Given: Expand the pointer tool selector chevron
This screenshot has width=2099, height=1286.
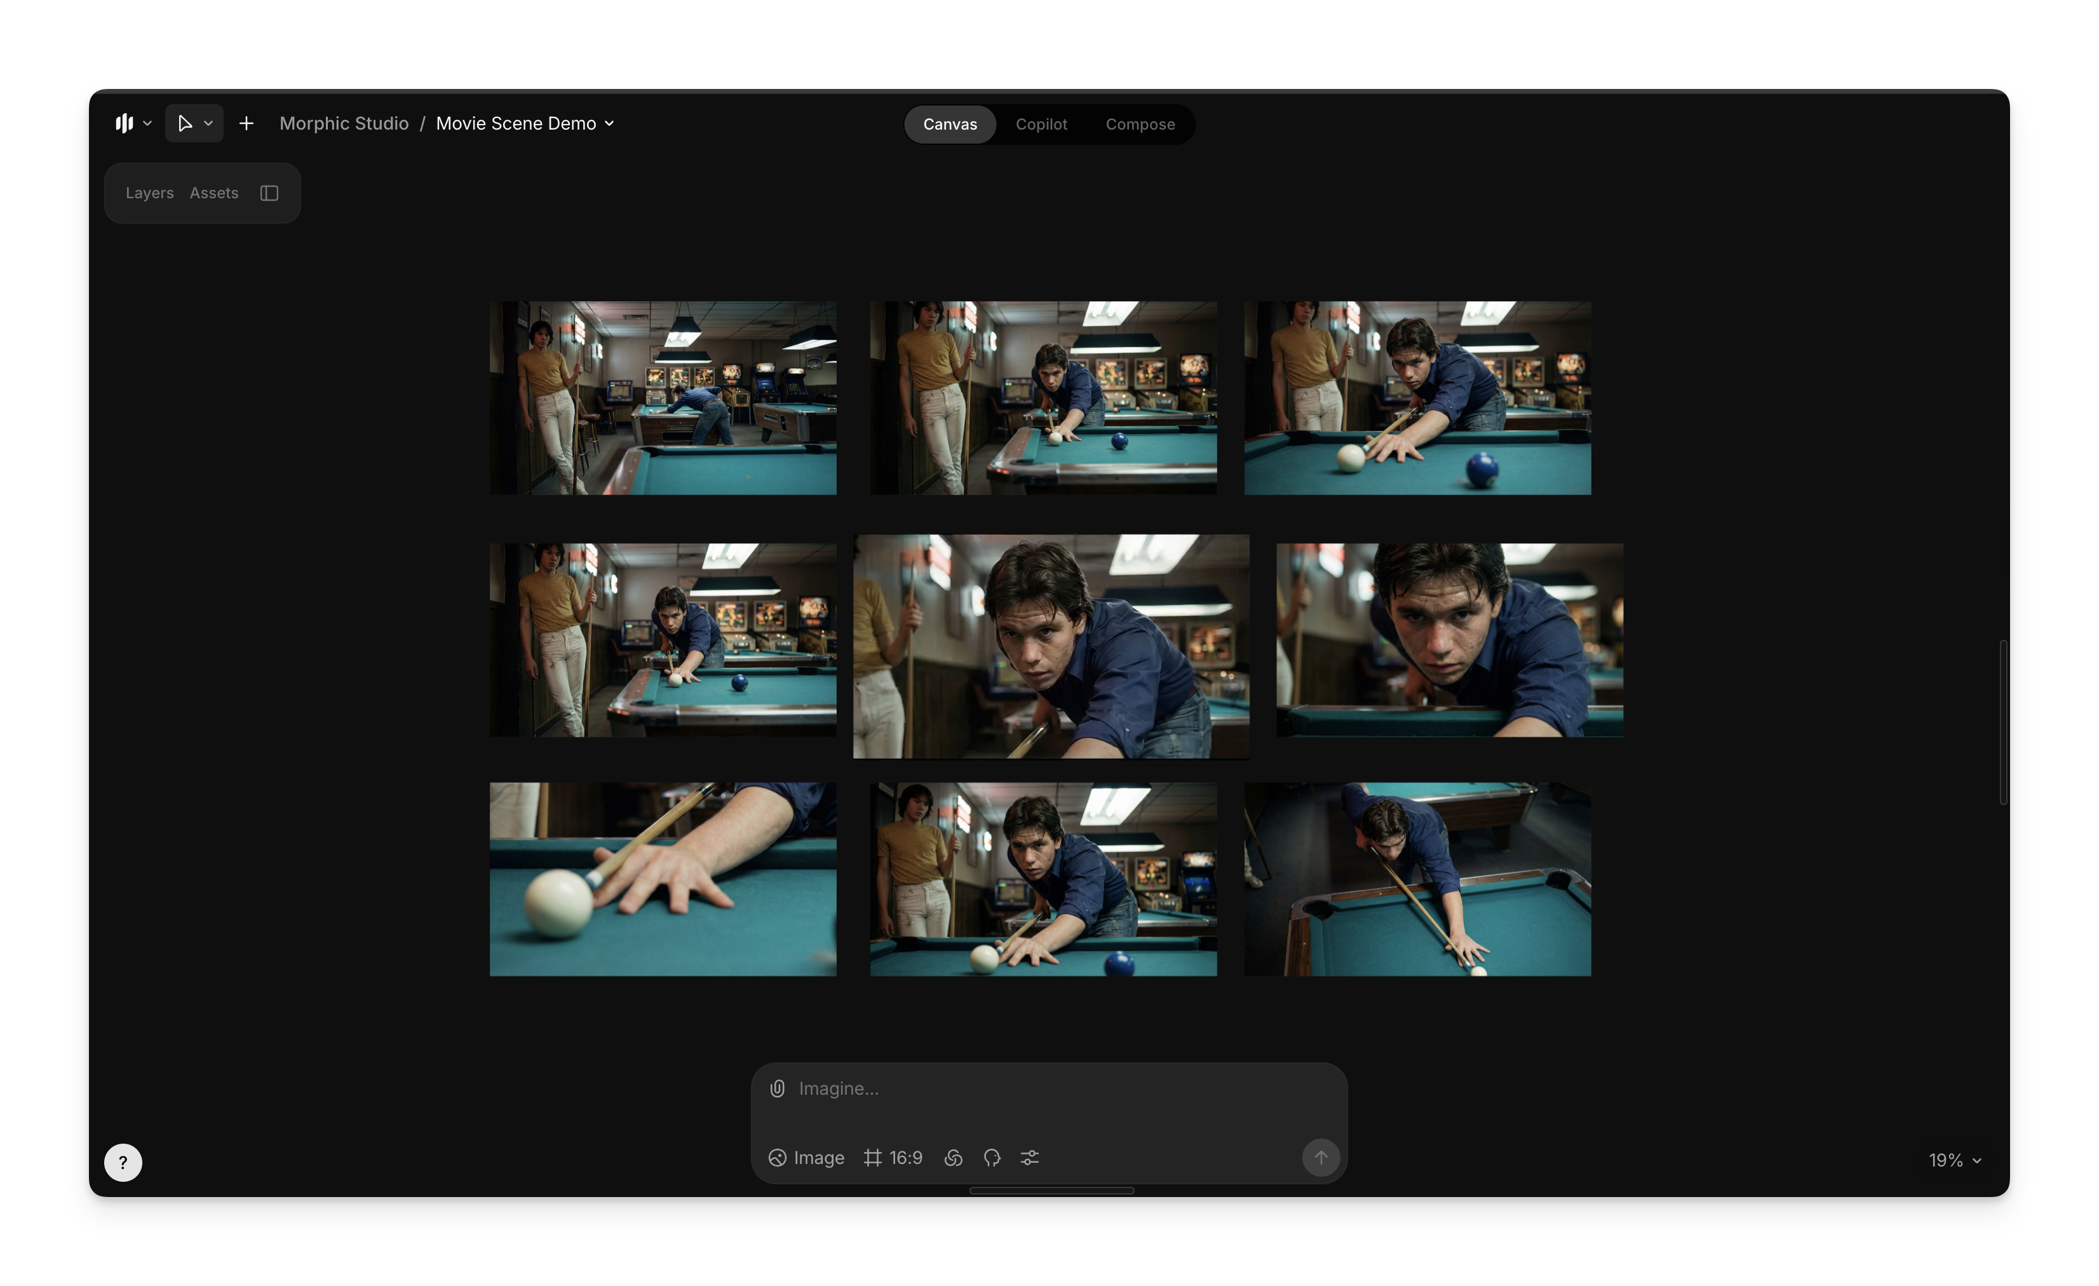Looking at the screenshot, I should 208,123.
